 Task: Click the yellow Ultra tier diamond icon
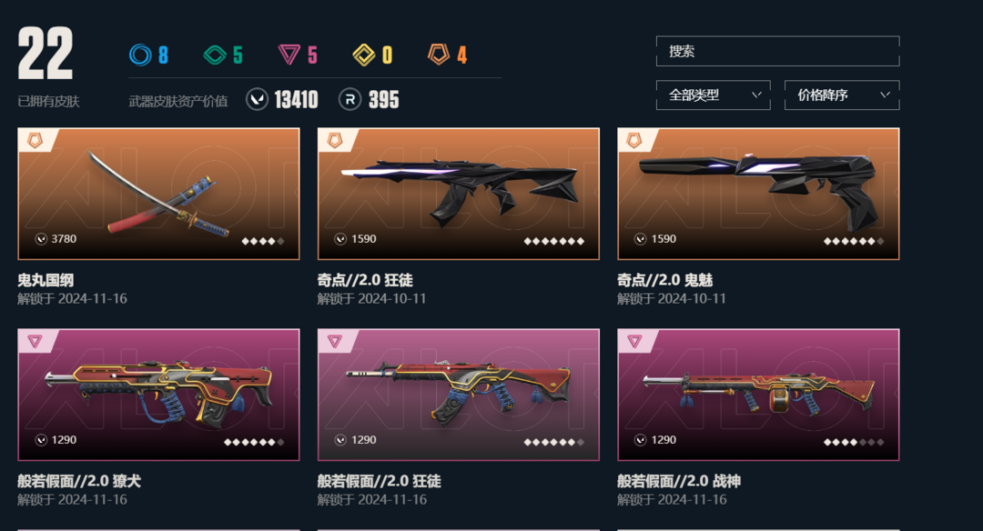(363, 55)
